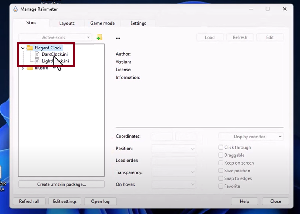Click the first Coordinates input field

pos(162,137)
